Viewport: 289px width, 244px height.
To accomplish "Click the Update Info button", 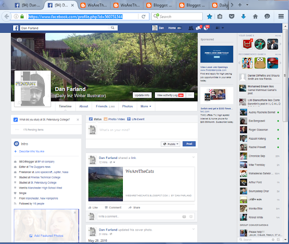I will 142,95.
